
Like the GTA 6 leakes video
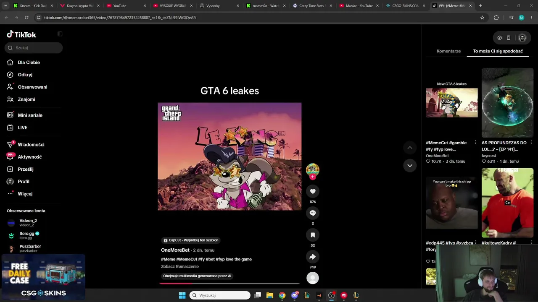[x=313, y=191]
